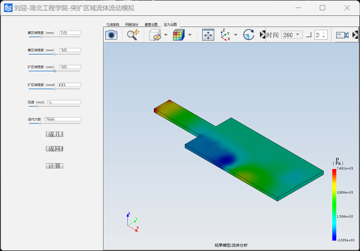Click the toolbar overflow arrow at far right
This screenshot has width=360, height=251.
(355, 35)
